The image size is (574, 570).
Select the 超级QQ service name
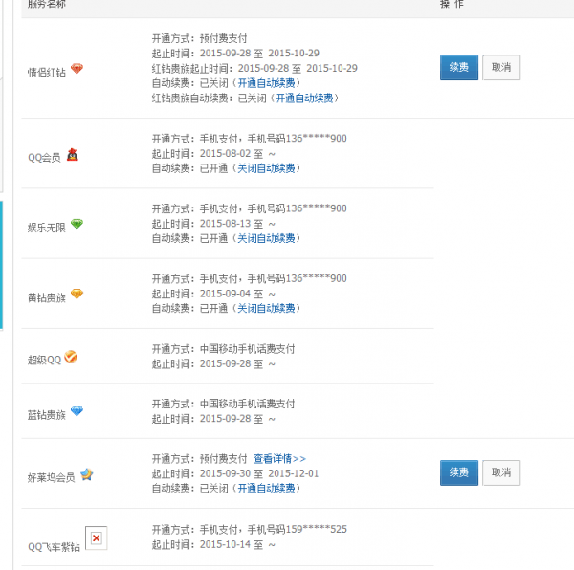click(44, 360)
